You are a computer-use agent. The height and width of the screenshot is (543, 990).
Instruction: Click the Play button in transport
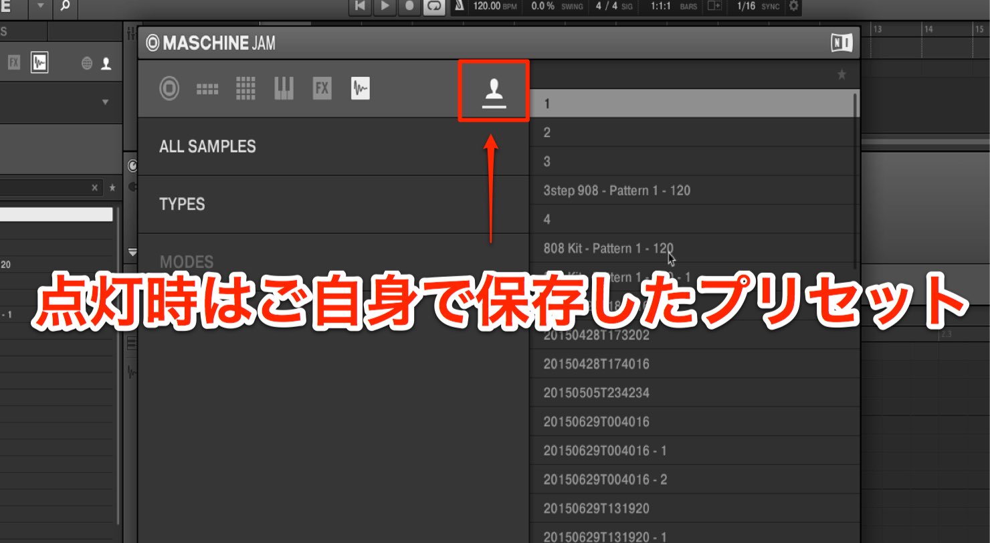click(385, 6)
